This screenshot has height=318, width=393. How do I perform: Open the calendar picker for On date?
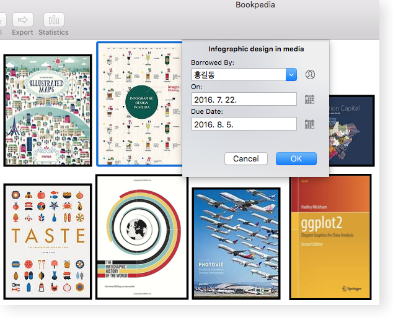tap(309, 100)
